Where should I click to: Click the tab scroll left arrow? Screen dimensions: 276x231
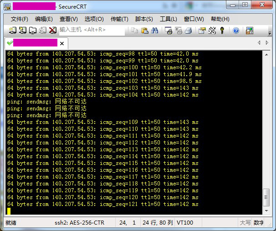(x=259, y=43)
